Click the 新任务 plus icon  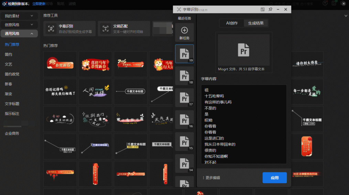point(184,30)
